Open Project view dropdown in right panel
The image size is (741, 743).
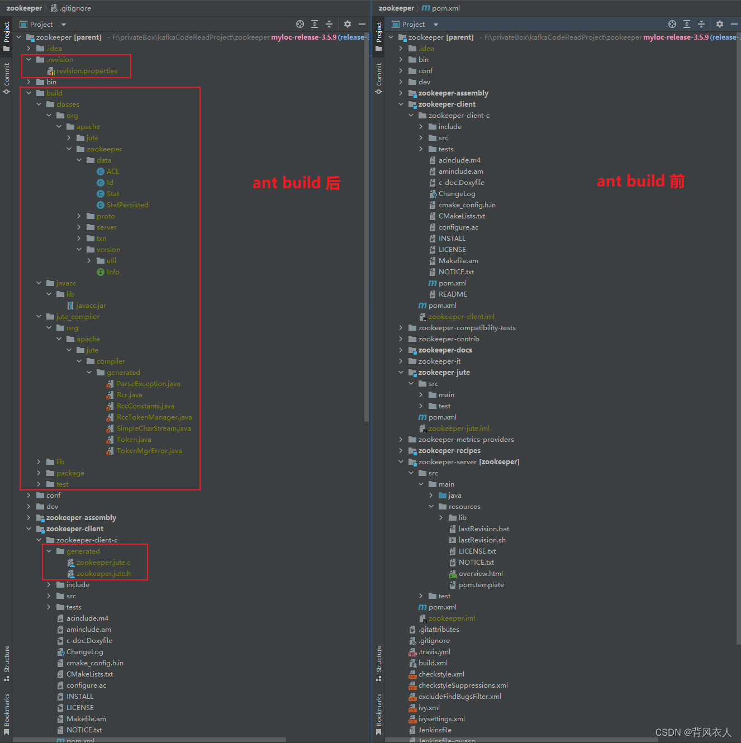pyautogui.click(x=436, y=25)
